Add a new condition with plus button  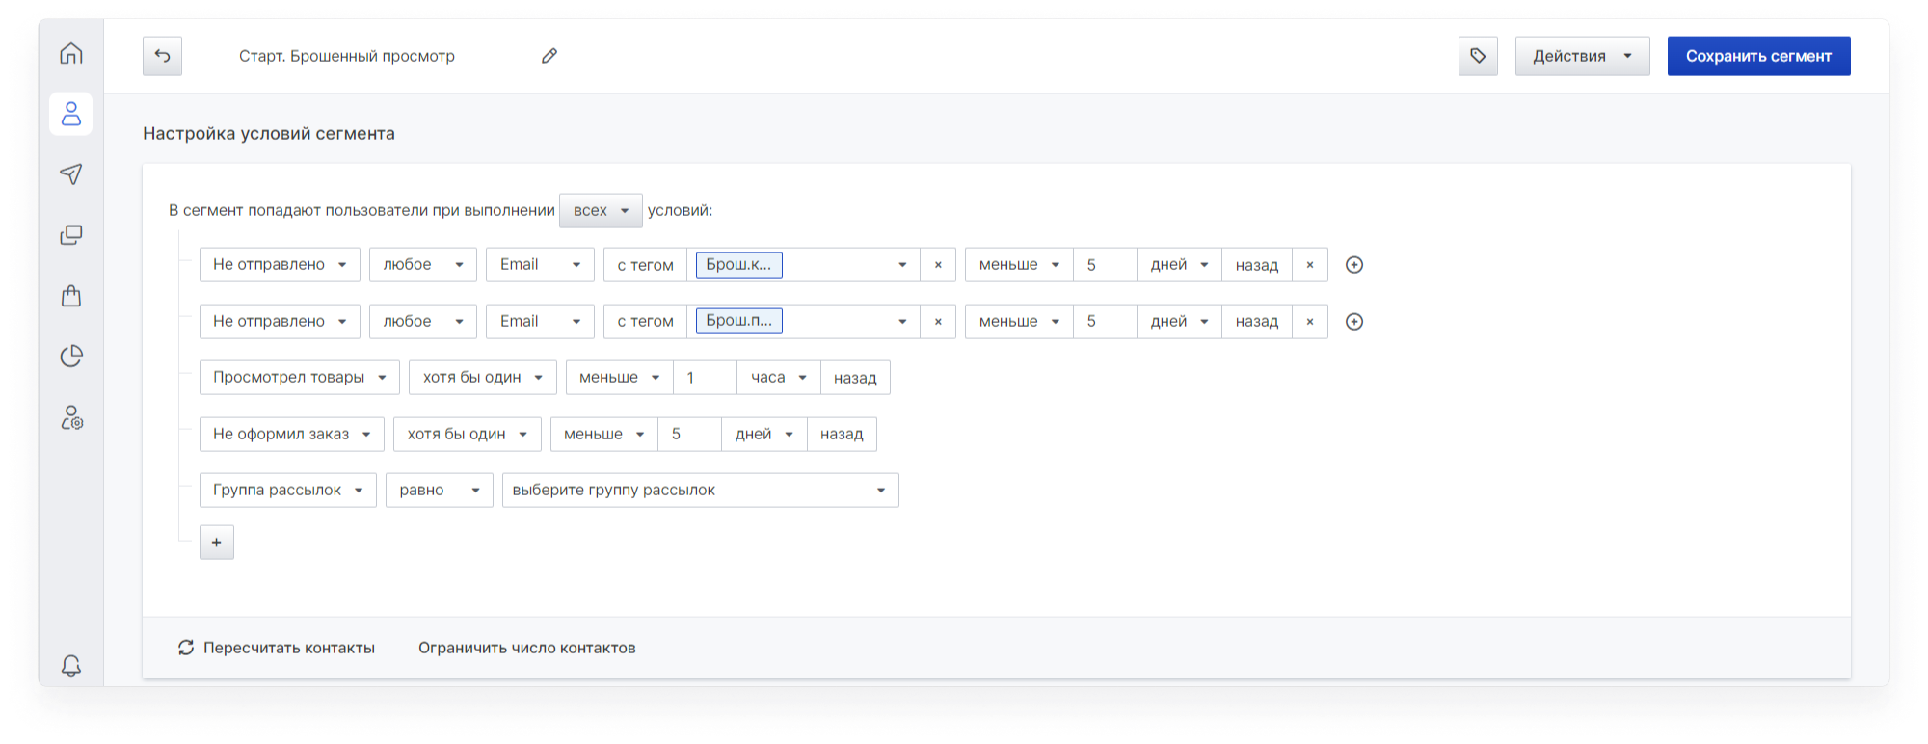click(217, 543)
